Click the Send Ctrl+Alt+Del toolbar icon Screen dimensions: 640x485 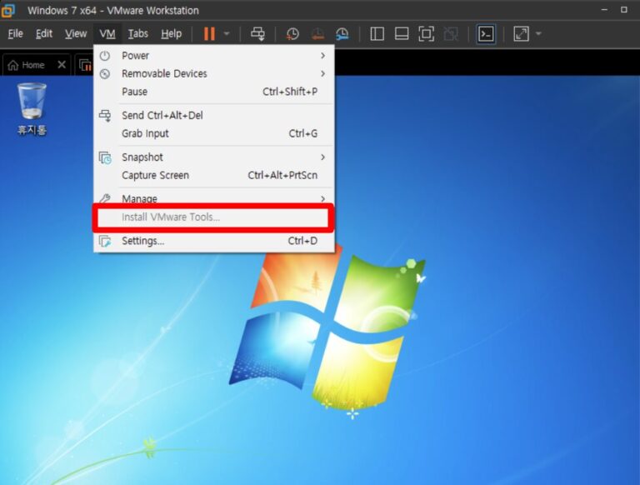click(257, 34)
